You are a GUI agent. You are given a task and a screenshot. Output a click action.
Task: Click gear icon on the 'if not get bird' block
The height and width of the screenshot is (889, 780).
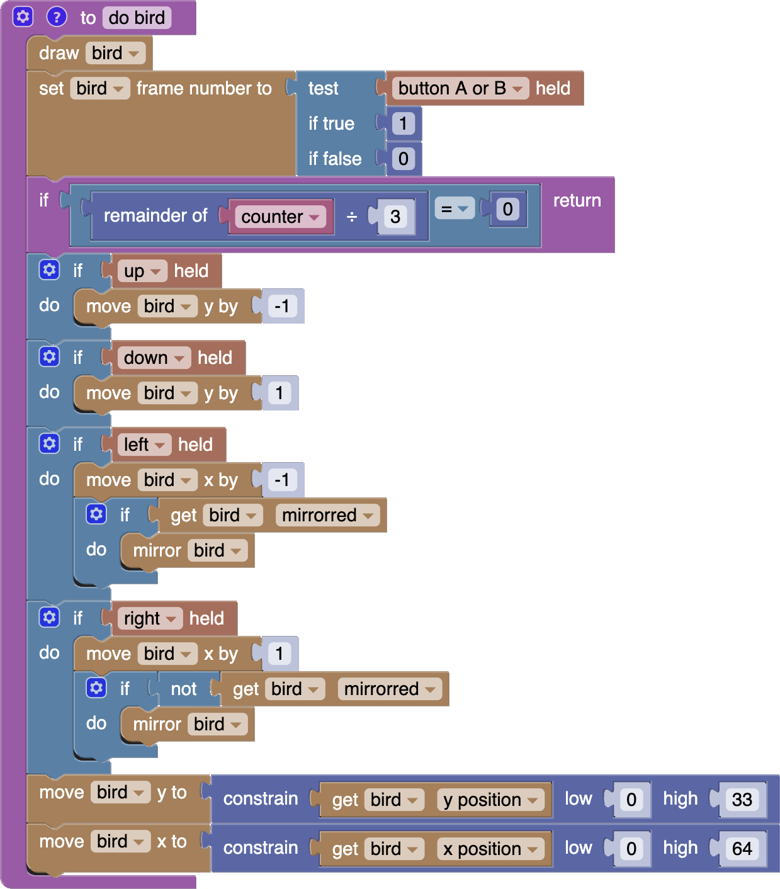tap(96, 688)
